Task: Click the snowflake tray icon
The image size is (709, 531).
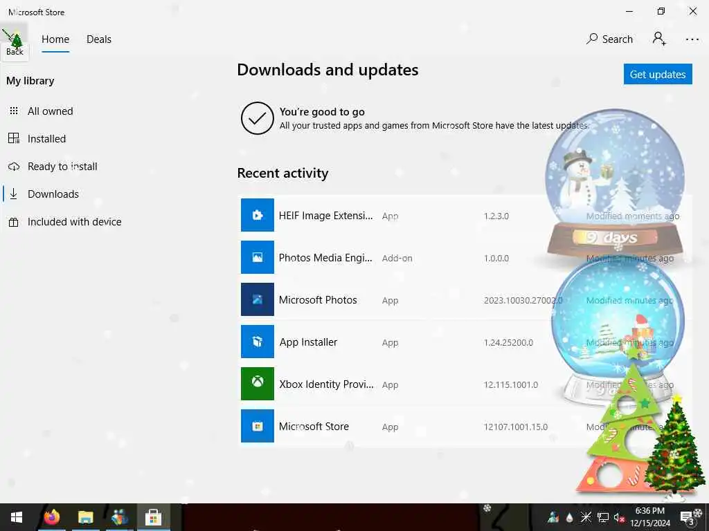Action: [586, 517]
